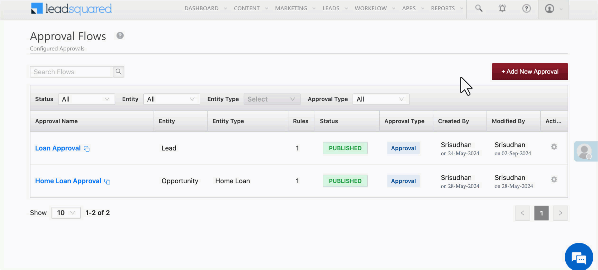Click PUBLISHED status badge for Loan Approval
598x270 pixels.
[345, 148]
